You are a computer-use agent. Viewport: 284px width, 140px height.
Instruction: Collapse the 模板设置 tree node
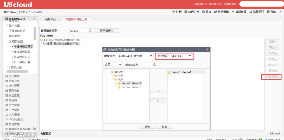[x=10, y=41]
